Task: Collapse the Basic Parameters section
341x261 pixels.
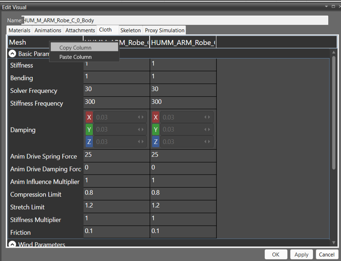Action: pyautogui.click(x=12, y=54)
